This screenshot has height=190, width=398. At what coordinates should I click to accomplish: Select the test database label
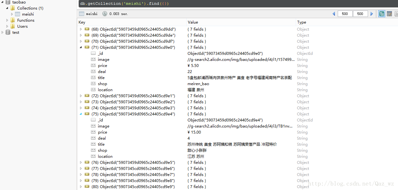[x=16, y=32]
